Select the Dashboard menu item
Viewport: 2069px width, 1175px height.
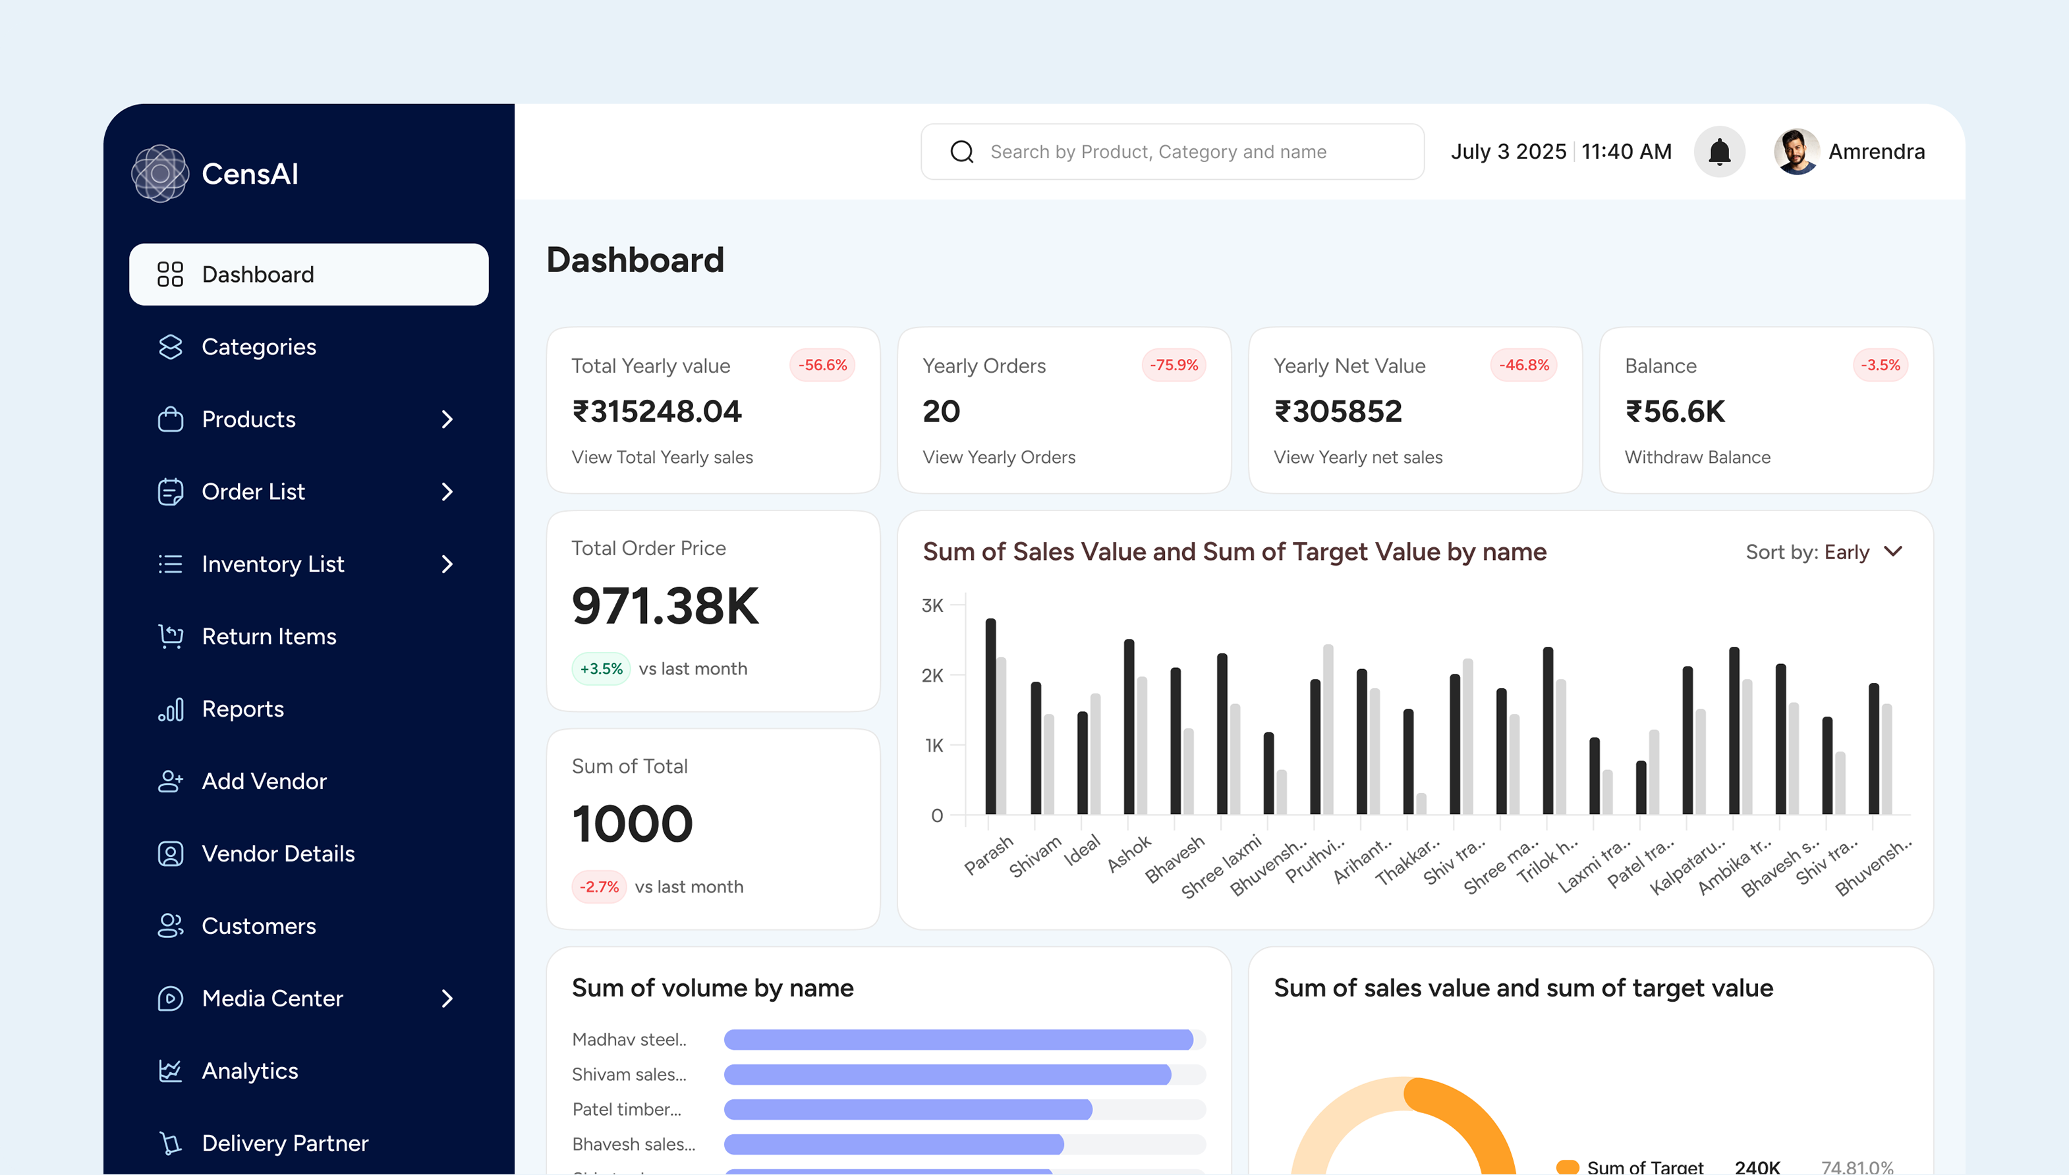pos(308,275)
